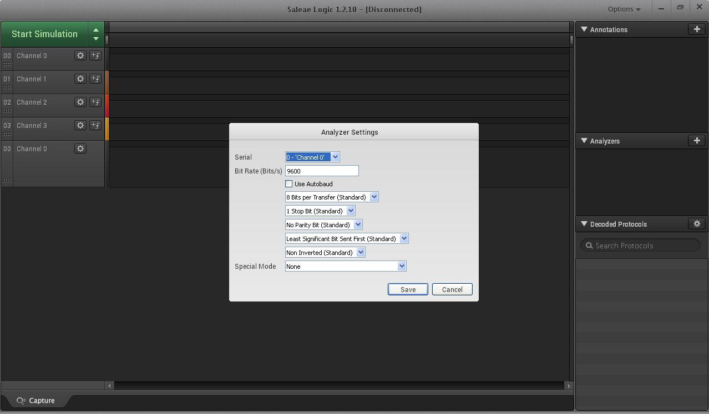Add a new annotation with plus button
The image size is (709, 414).
pos(697,29)
